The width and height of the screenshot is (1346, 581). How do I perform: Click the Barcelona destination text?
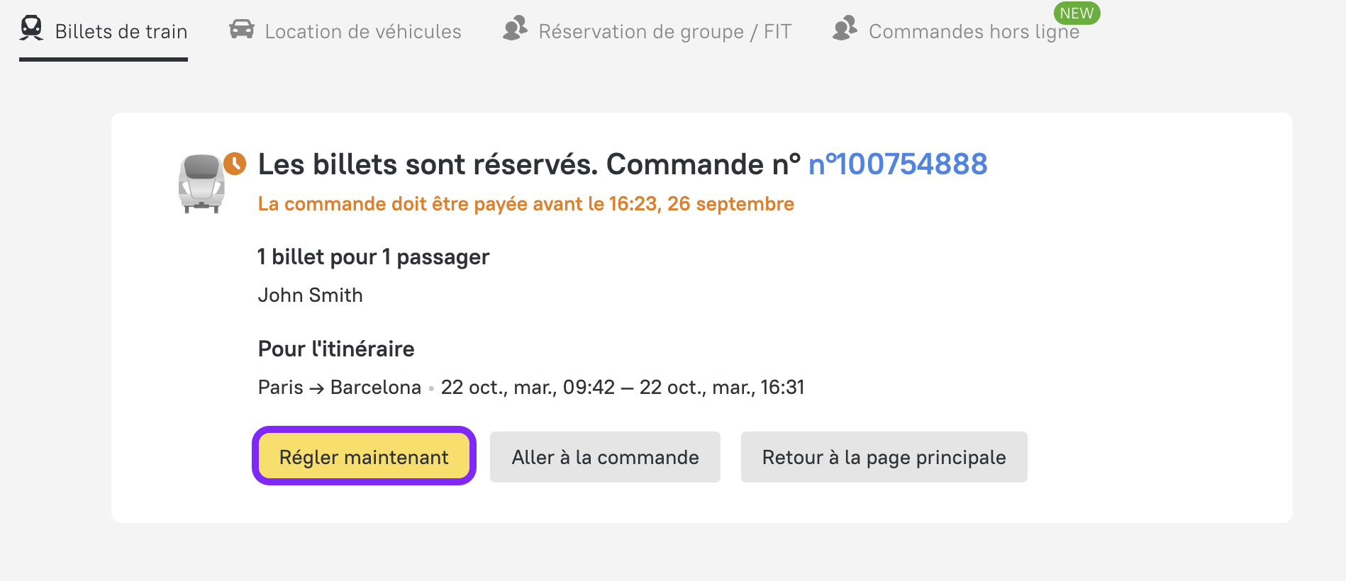376,388
